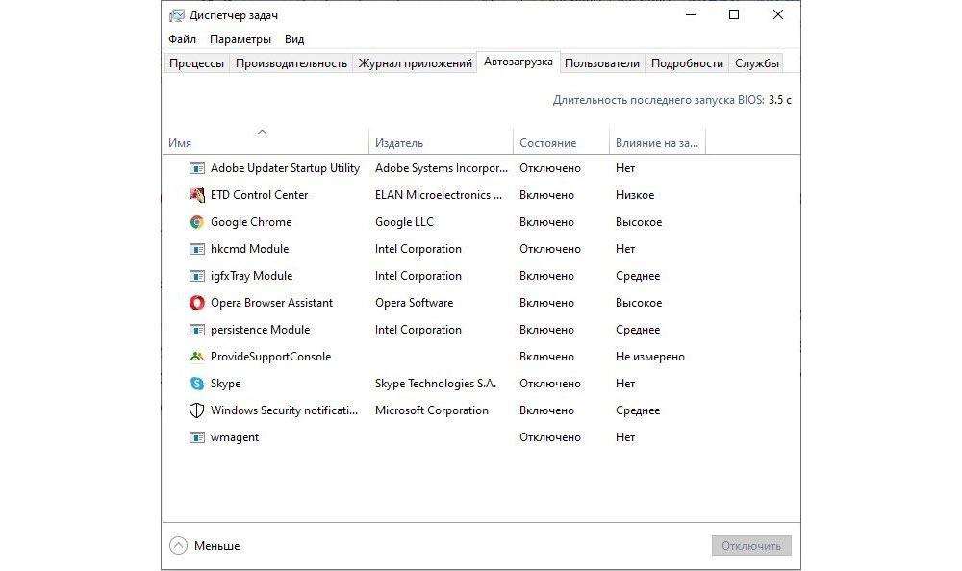Screen dimensions: 962x571
Task: Sort by the Состояние column header
Action: [562, 141]
